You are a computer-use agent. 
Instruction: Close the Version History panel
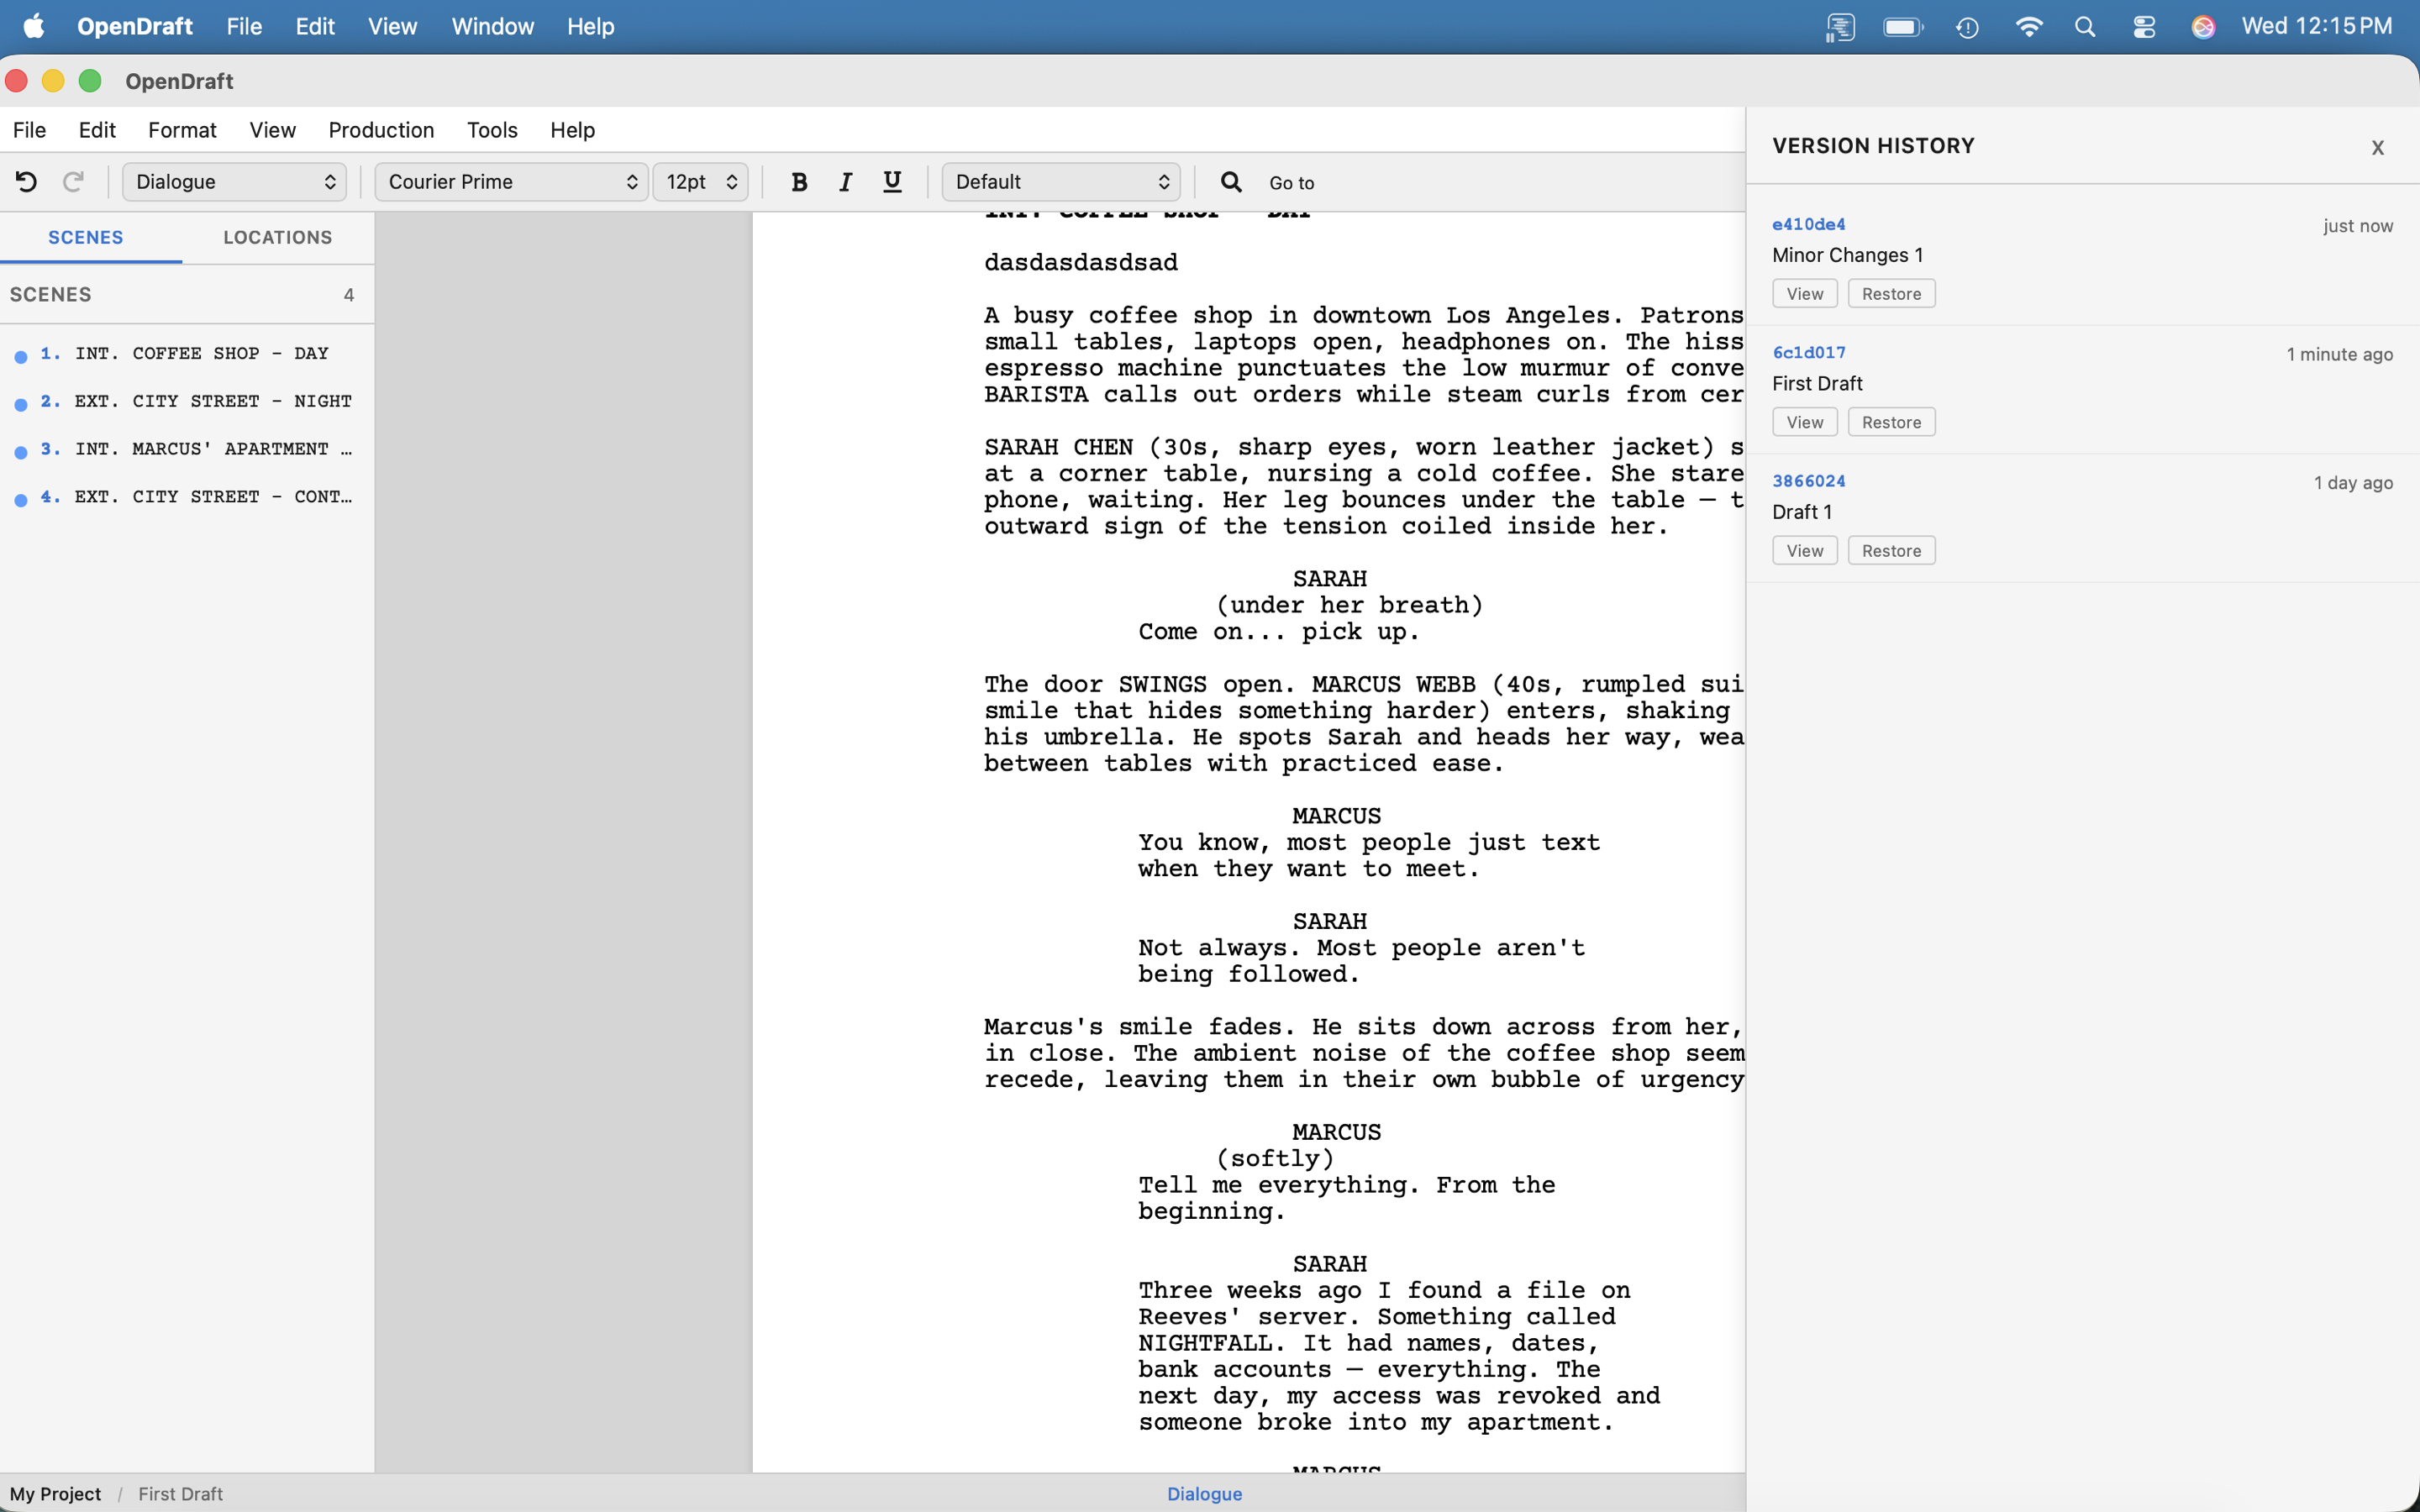pos(2377,148)
